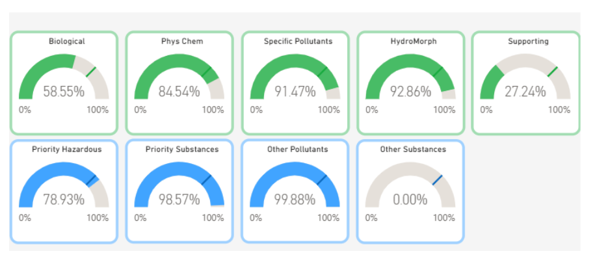Open the HydroMorph gauge card
The width and height of the screenshot is (595, 264).
coord(410,83)
